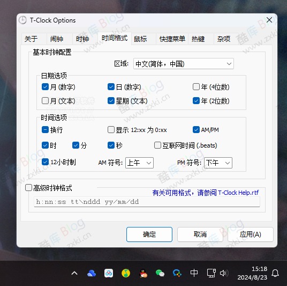Toggle 星期 (文本) checkbox

coord(111,100)
